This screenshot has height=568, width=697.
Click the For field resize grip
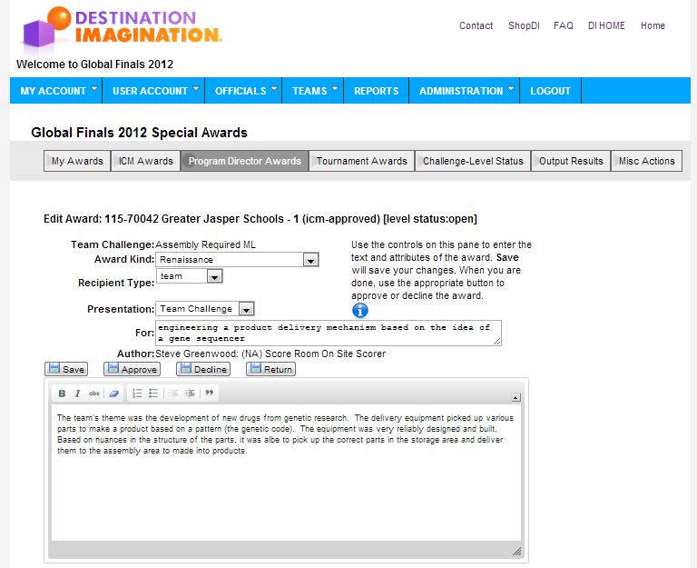(x=497, y=342)
